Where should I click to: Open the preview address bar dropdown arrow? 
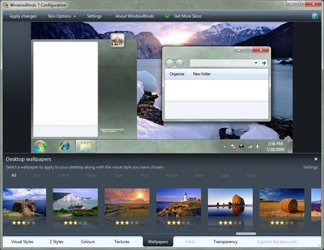256,62
